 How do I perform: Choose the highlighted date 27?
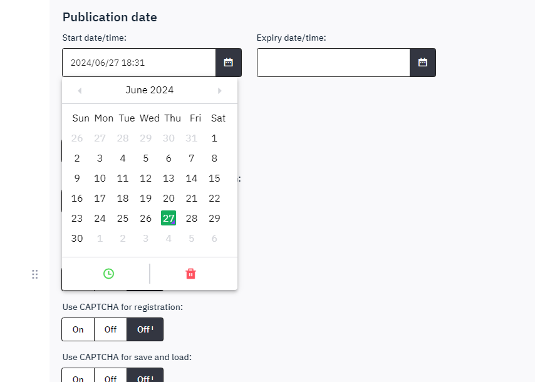coord(169,219)
